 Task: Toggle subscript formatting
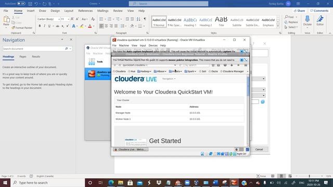coord(62,26)
